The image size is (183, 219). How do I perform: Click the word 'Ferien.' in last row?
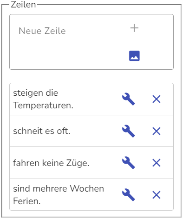point(27,201)
